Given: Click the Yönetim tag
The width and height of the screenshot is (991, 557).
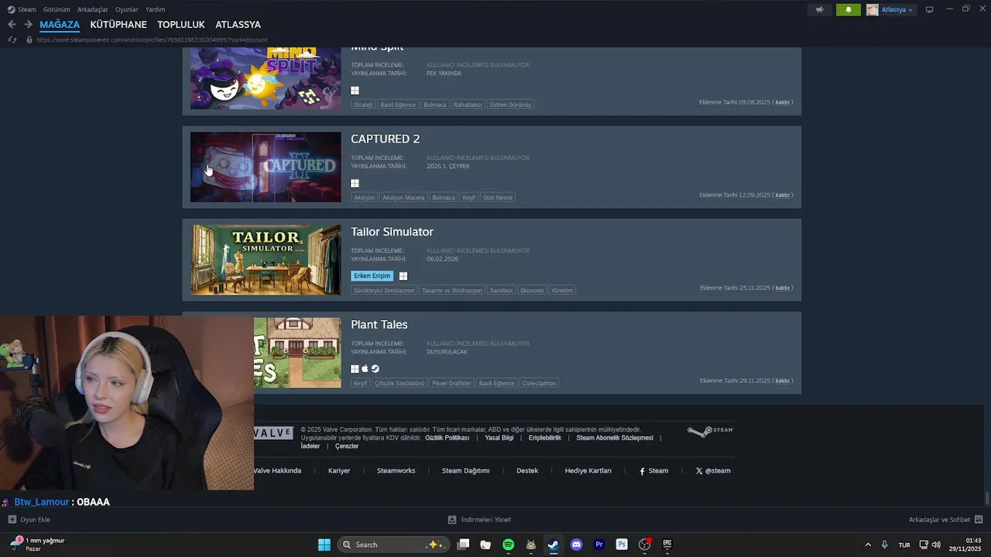Looking at the screenshot, I should coord(562,290).
